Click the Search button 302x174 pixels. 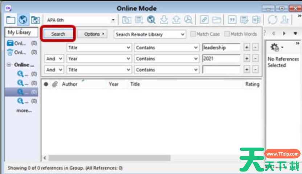[58, 34]
